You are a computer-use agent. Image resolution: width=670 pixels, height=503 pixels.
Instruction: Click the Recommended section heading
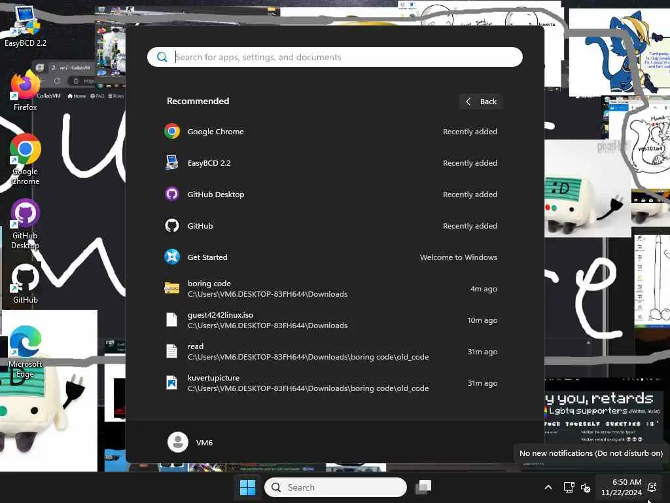198,101
